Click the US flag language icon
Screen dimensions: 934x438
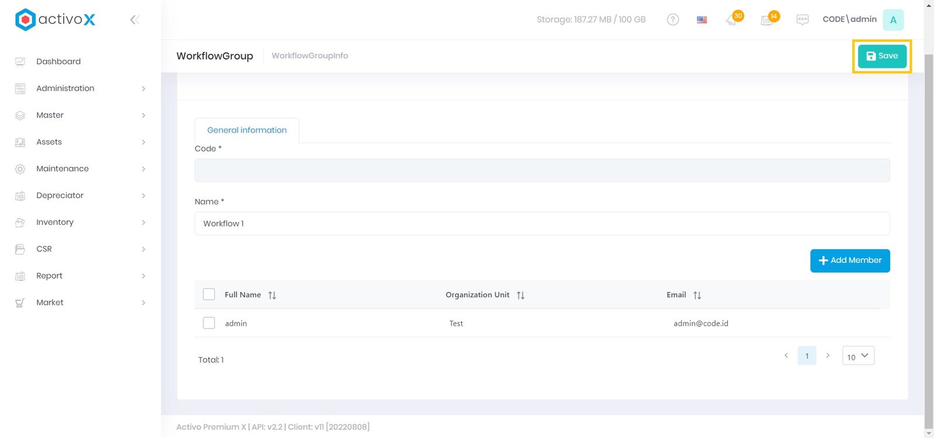[x=702, y=20]
